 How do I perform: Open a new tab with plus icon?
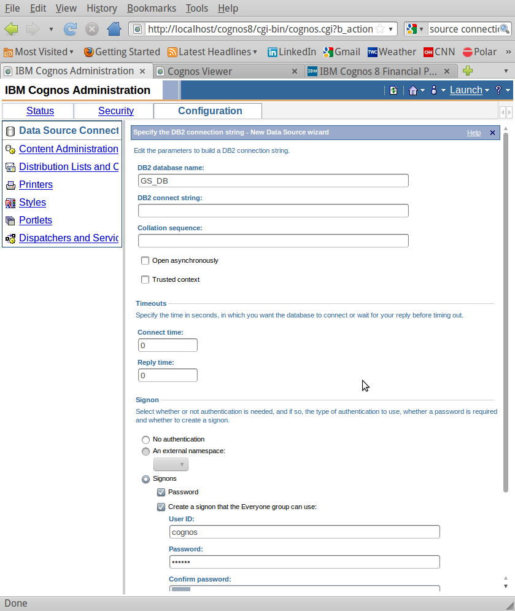(468, 71)
